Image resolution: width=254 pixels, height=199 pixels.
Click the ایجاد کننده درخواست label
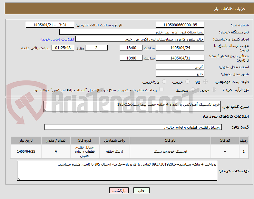point(231,40)
